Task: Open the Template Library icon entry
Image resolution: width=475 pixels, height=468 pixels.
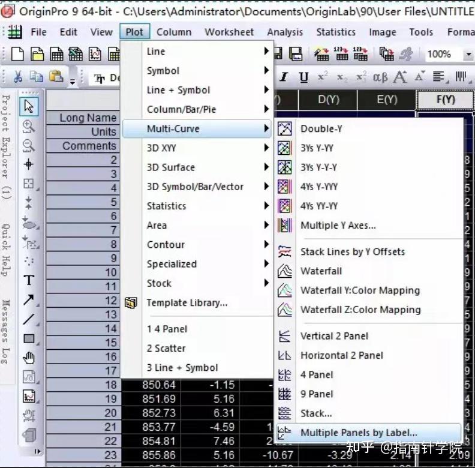Action: pyautogui.click(x=131, y=302)
